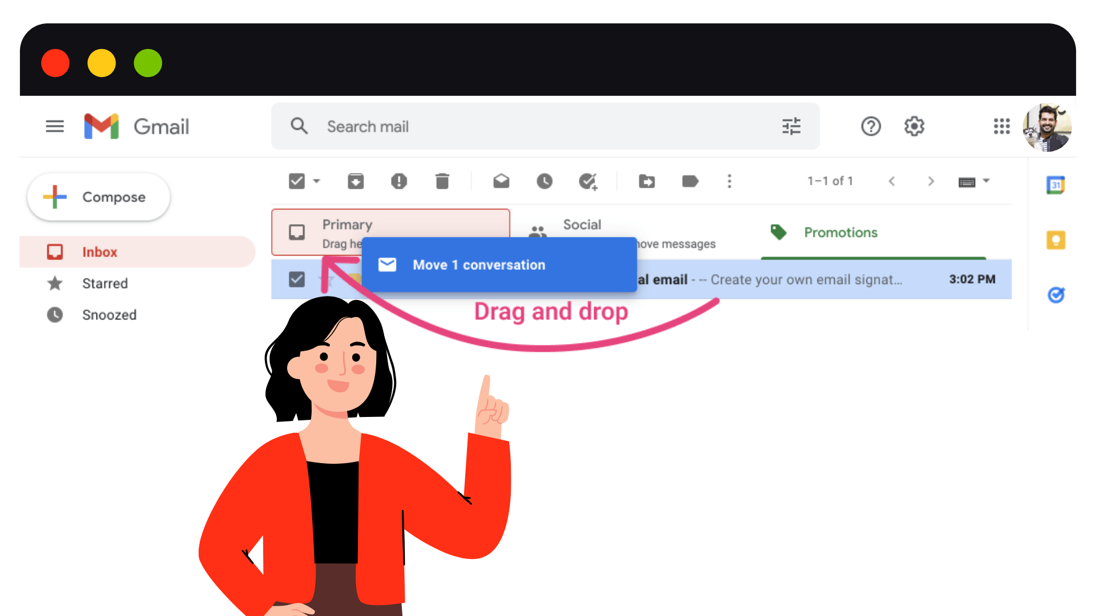Image resolution: width=1096 pixels, height=616 pixels.
Task: Click the Compose button
Action: [x=99, y=197]
